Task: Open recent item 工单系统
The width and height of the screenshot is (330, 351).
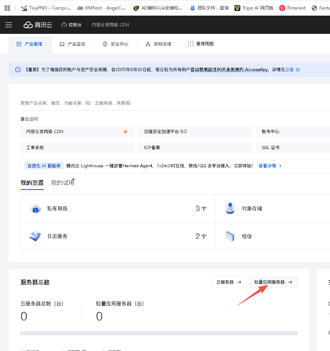Action: point(77,148)
